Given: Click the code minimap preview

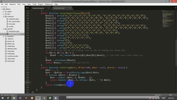Looking at the screenshot, I should pos(168,19).
